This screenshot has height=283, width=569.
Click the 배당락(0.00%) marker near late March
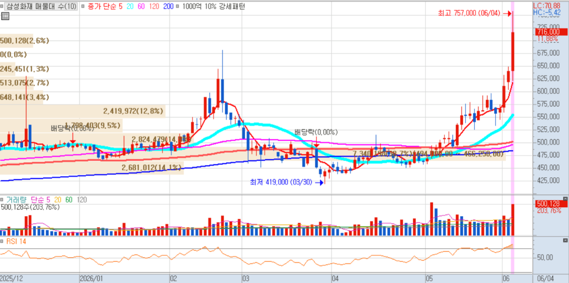[316, 132]
